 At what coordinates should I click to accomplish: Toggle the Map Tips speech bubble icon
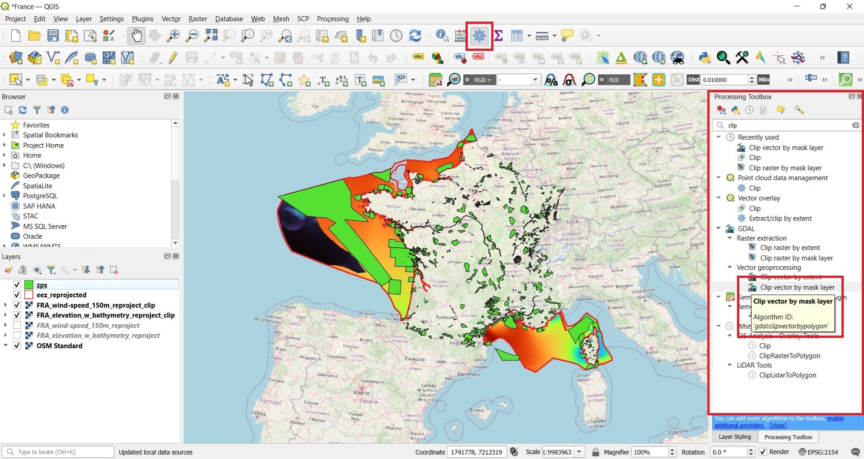point(567,36)
